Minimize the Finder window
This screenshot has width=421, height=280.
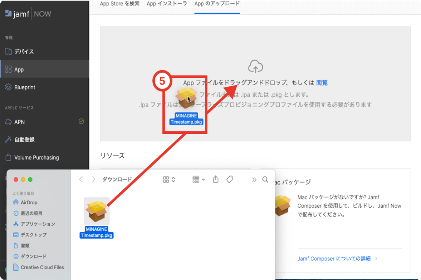(23, 180)
